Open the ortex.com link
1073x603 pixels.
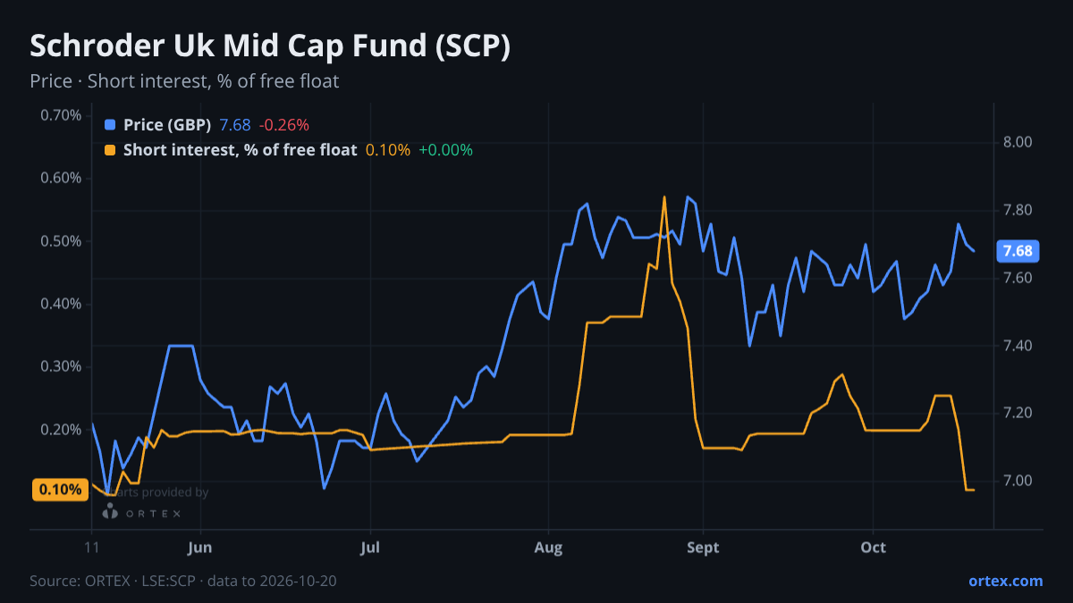tap(1005, 581)
